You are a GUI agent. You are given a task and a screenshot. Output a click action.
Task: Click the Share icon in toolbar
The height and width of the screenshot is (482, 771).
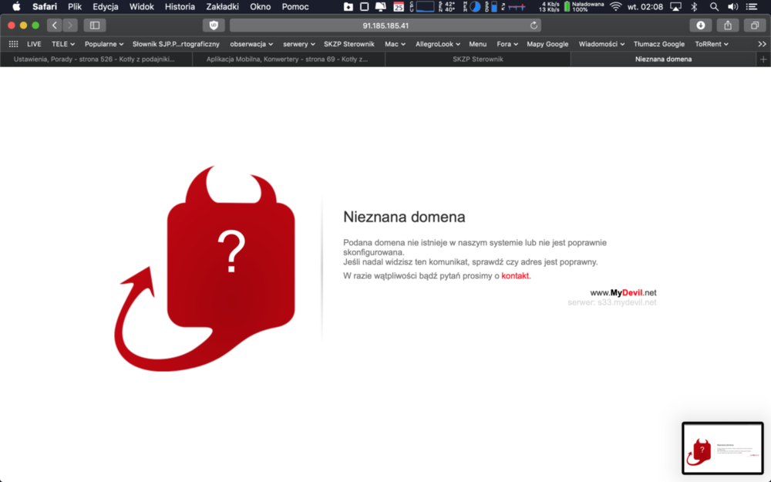[728, 25]
